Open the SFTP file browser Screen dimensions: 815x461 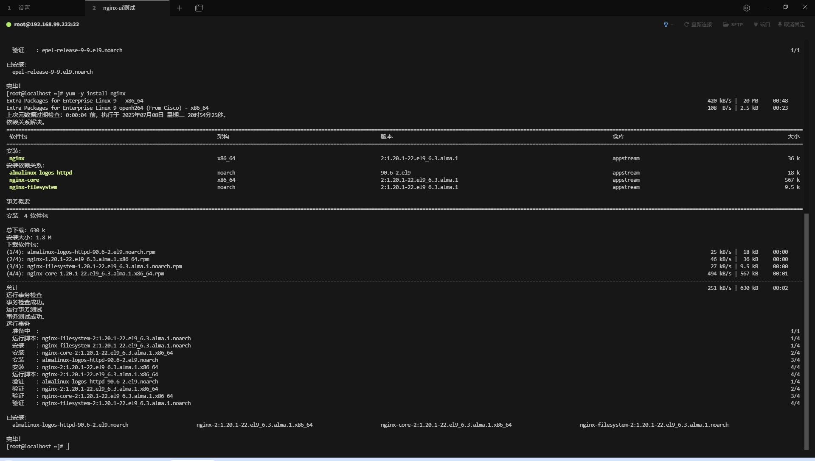point(733,25)
